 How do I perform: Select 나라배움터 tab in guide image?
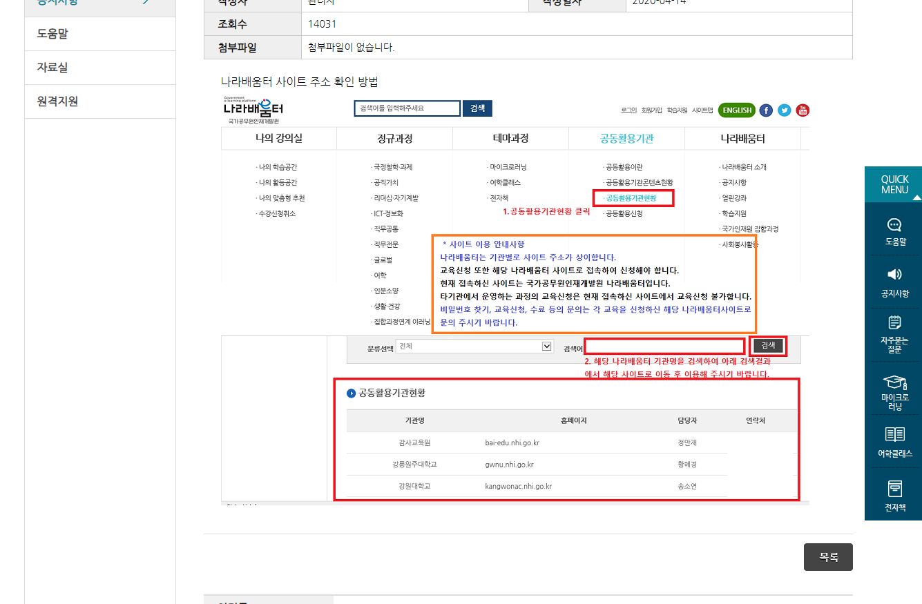(742, 139)
